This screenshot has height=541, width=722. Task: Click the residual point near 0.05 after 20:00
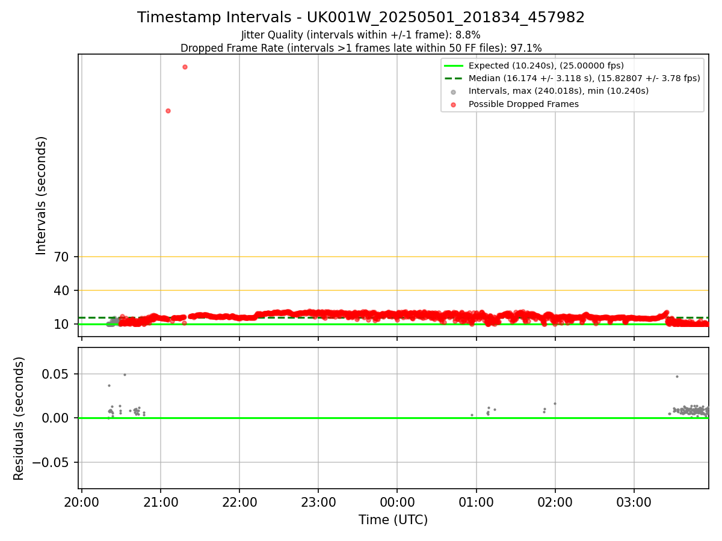tap(125, 374)
